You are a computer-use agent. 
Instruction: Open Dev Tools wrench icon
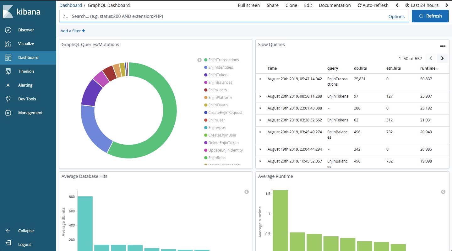(8, 99)
